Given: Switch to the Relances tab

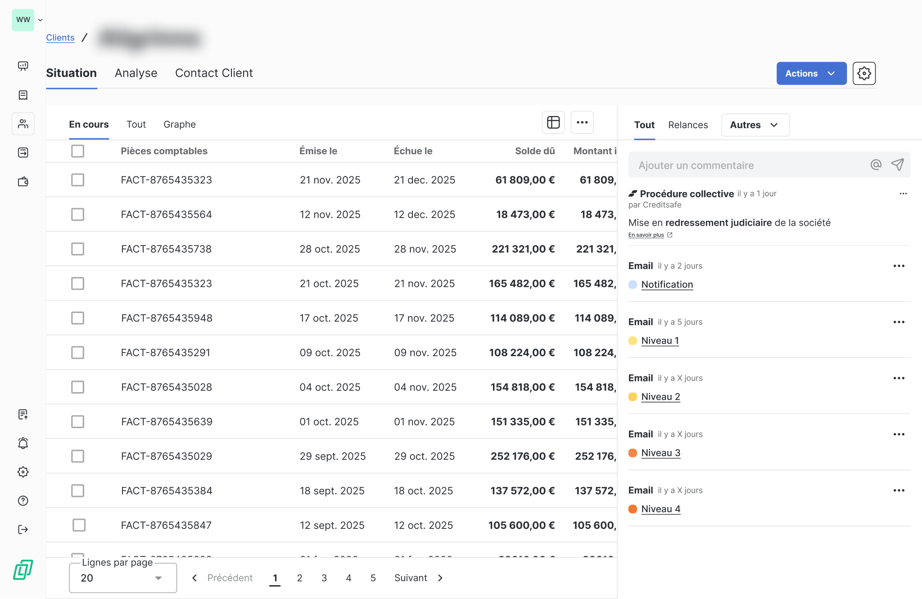Looking at the screenshot, I should 687,125.
